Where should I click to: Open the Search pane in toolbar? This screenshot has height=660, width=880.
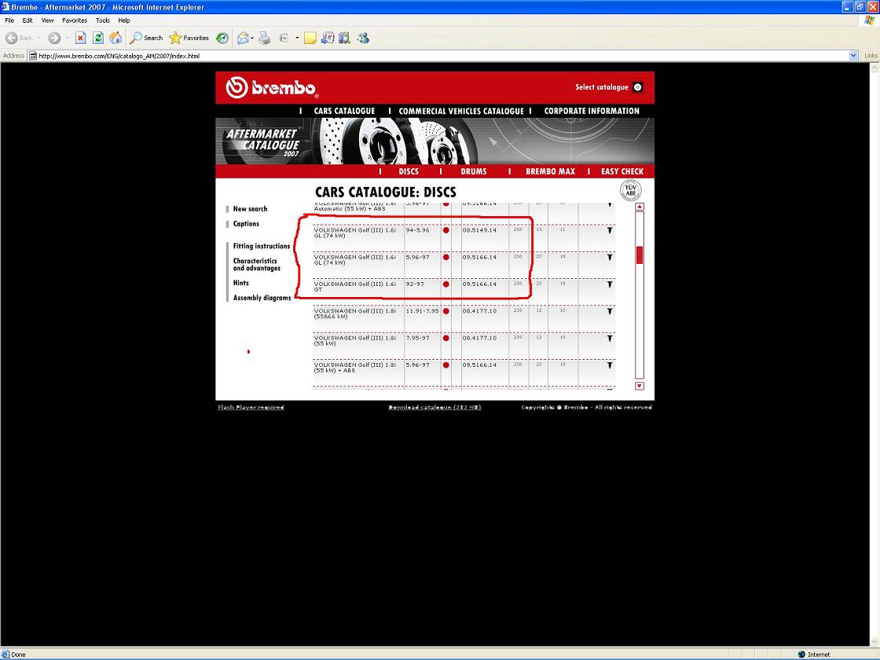146,38
